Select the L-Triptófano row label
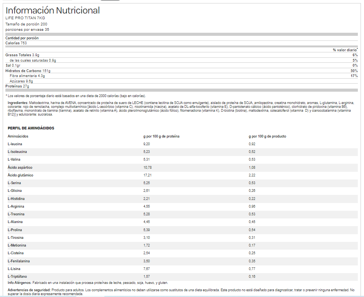 17,277
